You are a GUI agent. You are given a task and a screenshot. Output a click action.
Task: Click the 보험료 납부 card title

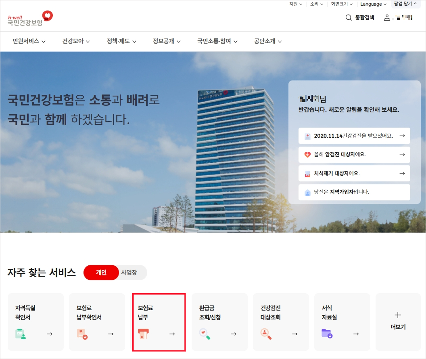pyautogui.click(x=145, y=313)
